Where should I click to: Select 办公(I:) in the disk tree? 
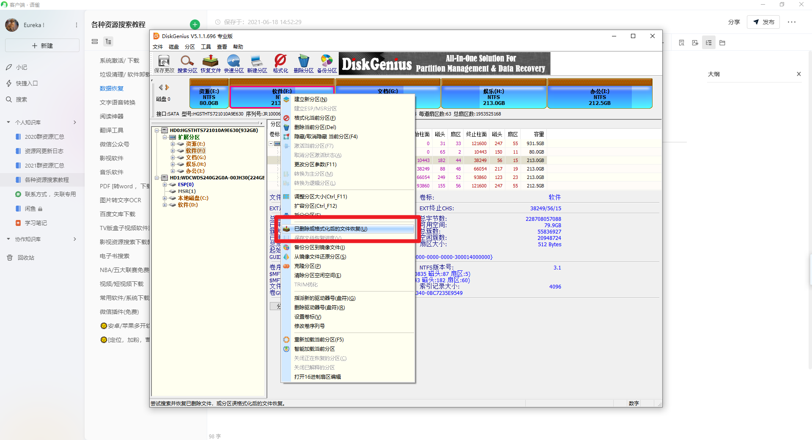coord(195,171)
